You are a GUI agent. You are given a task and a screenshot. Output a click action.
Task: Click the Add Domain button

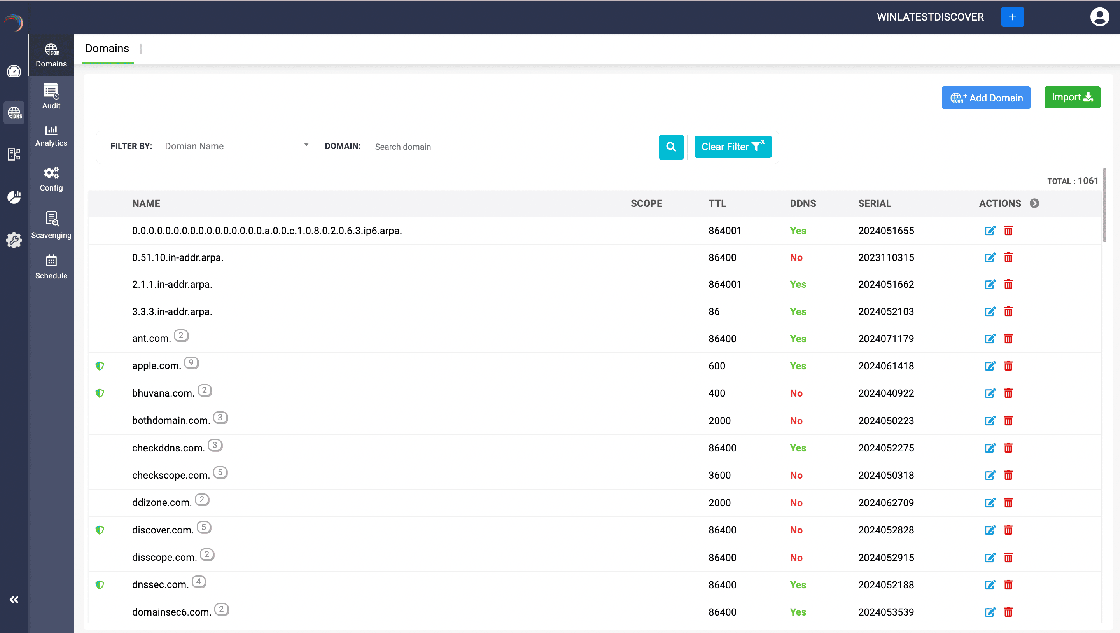[x=986, y=98]
